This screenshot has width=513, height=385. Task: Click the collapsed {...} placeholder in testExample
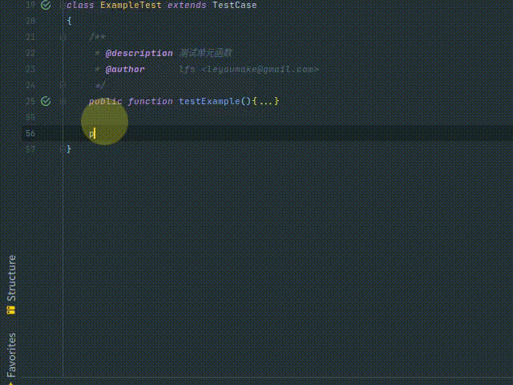[266, 101]
